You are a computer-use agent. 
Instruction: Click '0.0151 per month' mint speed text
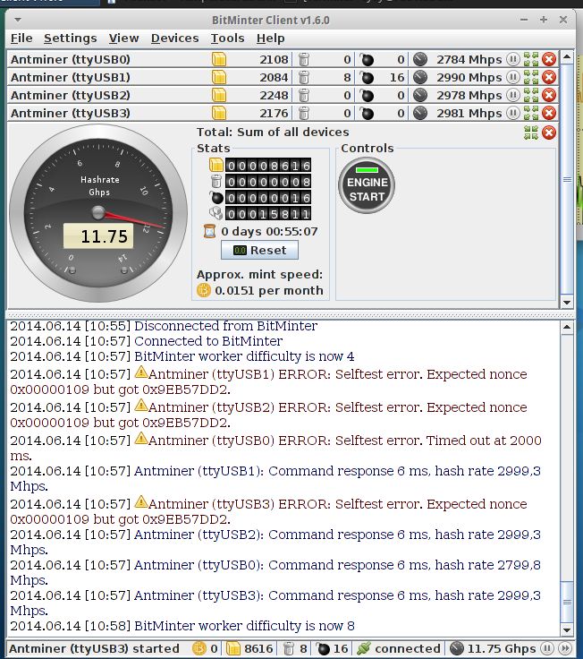[x=269, y=290]
